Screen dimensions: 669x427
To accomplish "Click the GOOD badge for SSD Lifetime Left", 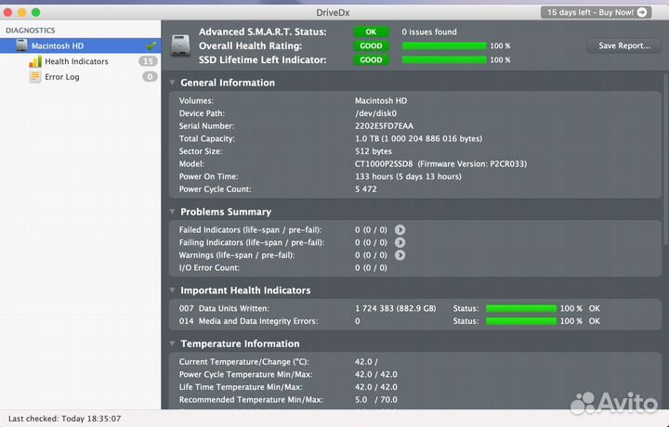I will [371, 60].
